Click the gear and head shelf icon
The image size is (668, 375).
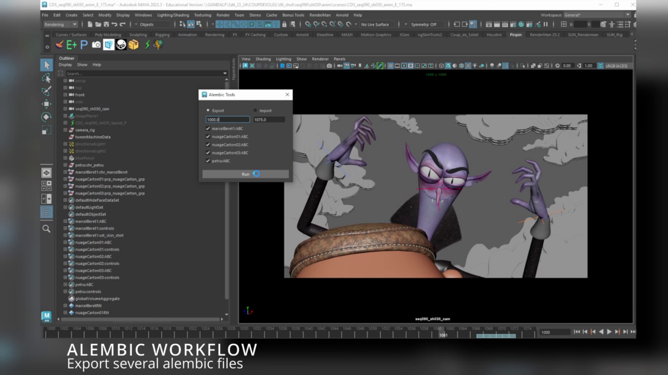[159, 44]
